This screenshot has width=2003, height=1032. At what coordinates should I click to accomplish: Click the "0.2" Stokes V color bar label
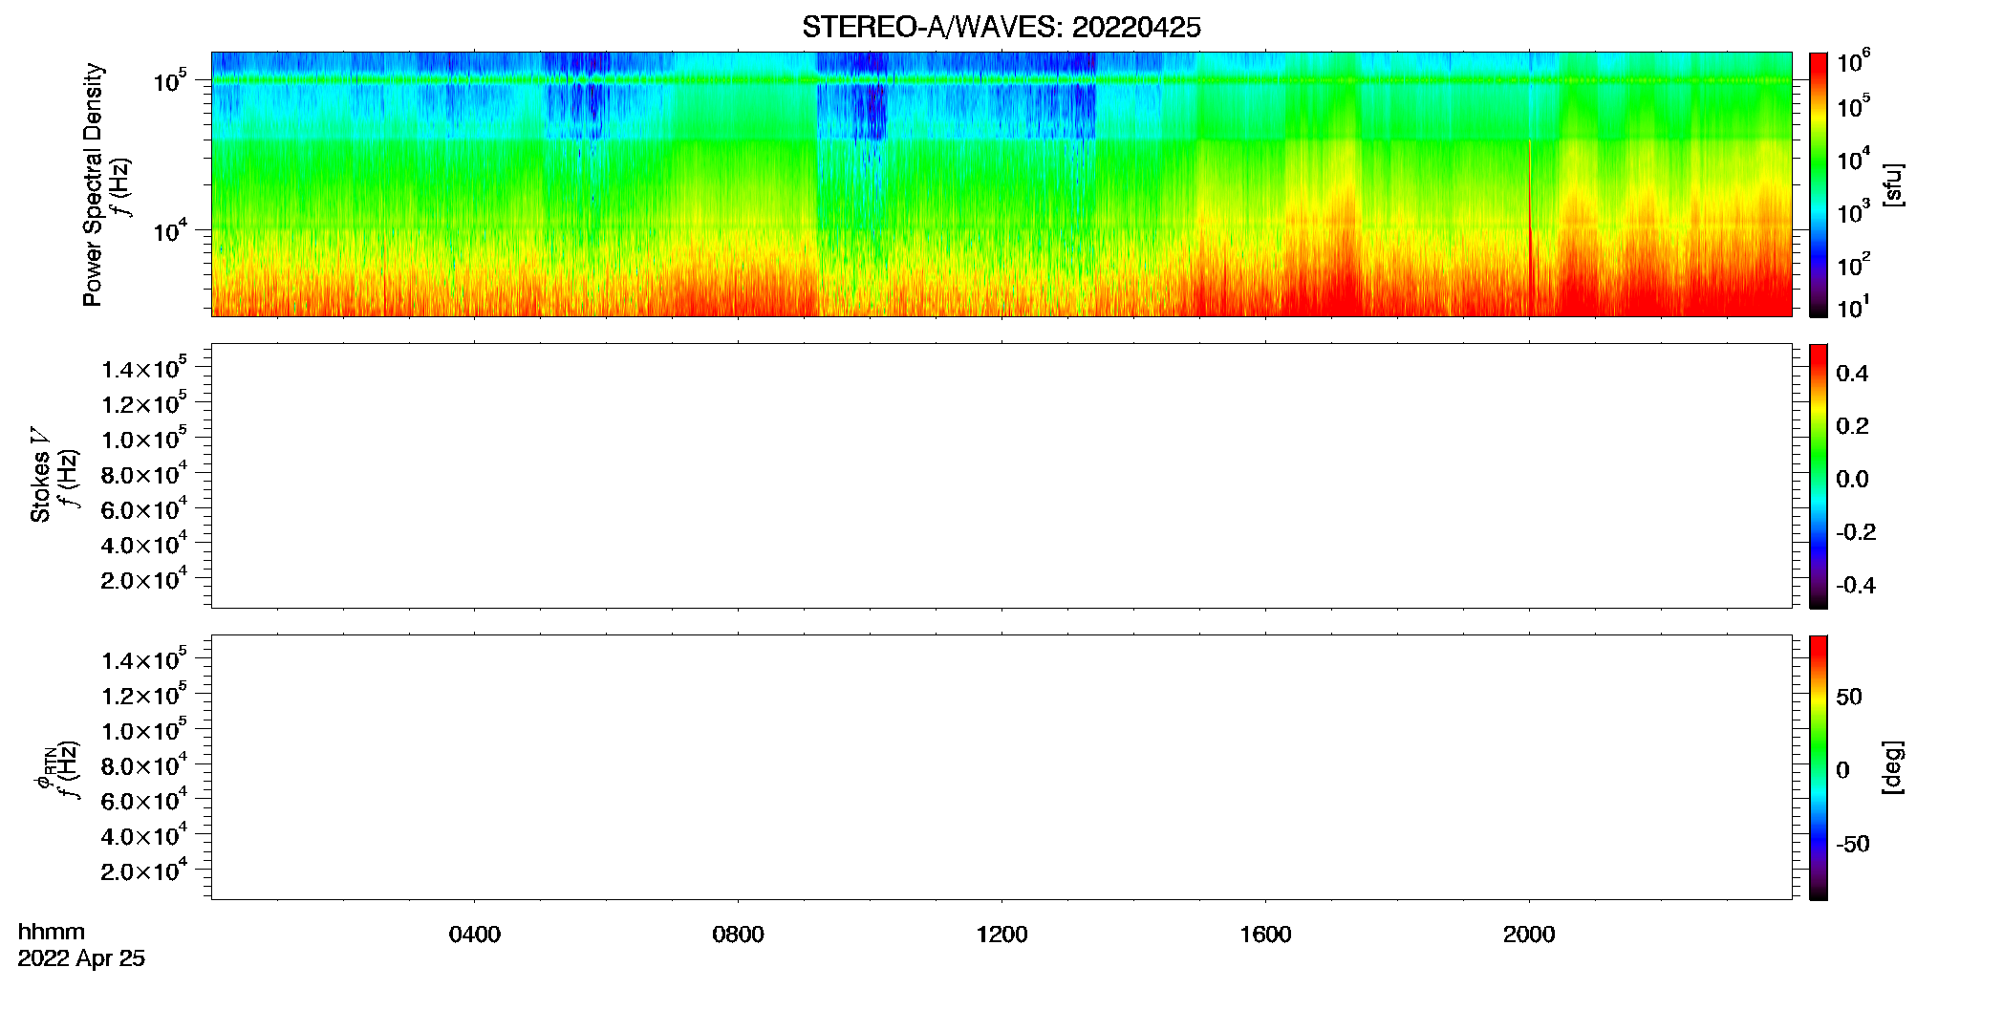pyautogui.click(x=1852, y=426)
